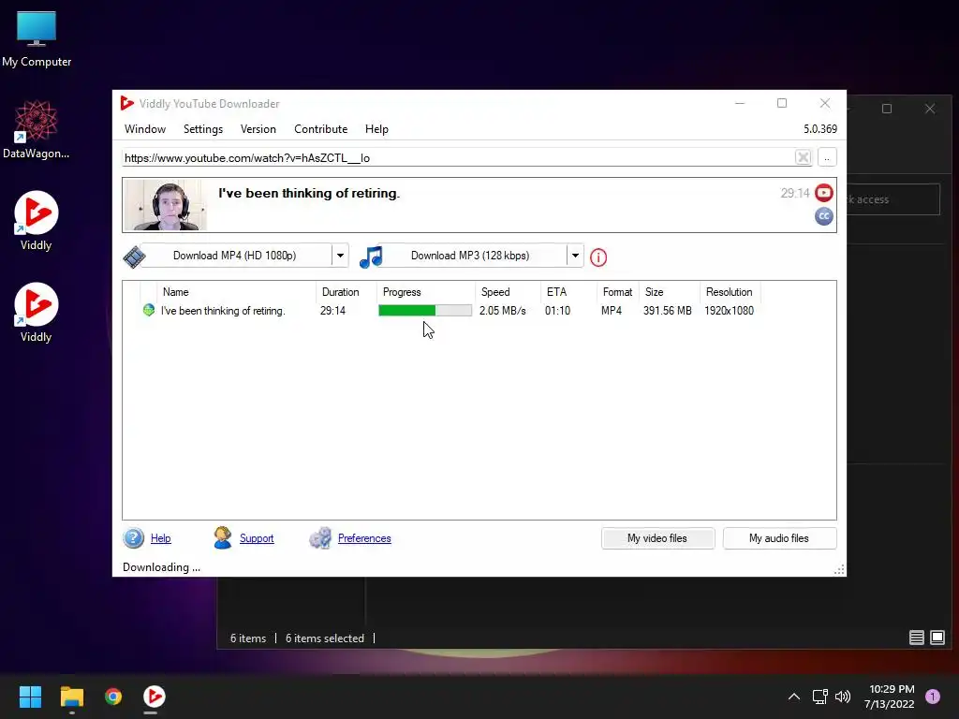Screen dimensions: 959x719
Task: Click the volume speaker tray icon
Action: click(843, 697)
